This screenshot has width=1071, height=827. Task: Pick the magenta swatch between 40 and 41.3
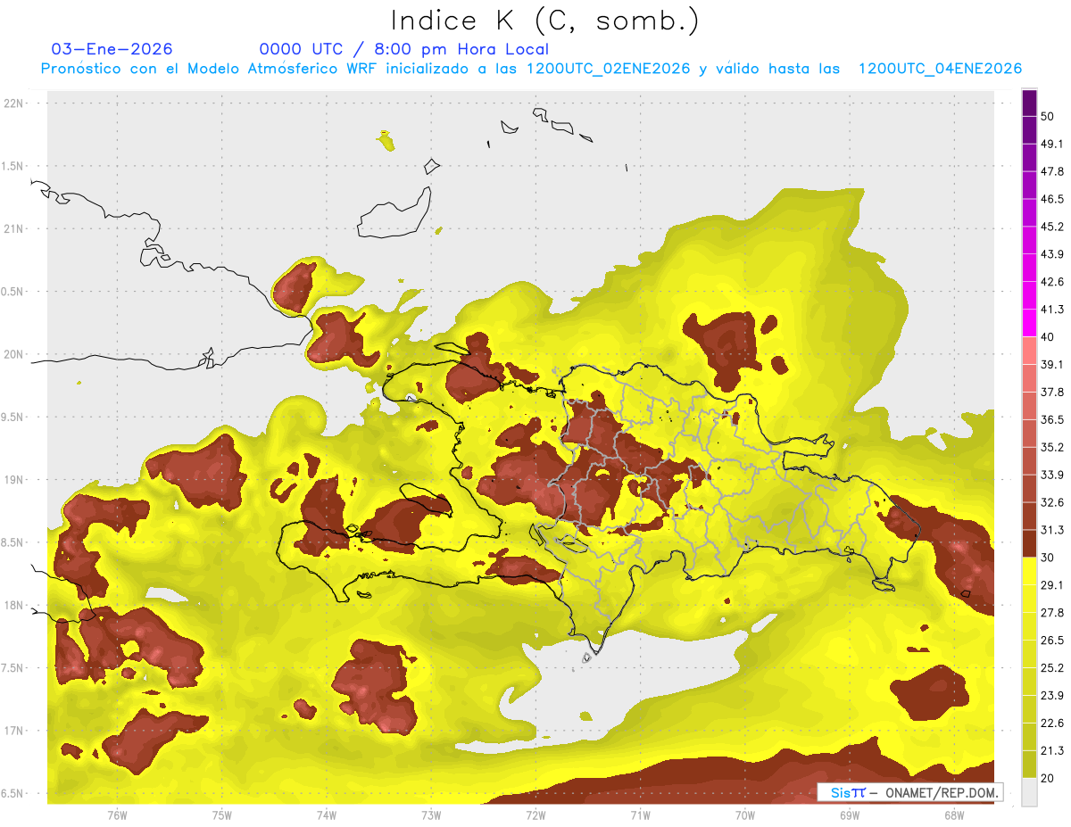(1029, 323)
